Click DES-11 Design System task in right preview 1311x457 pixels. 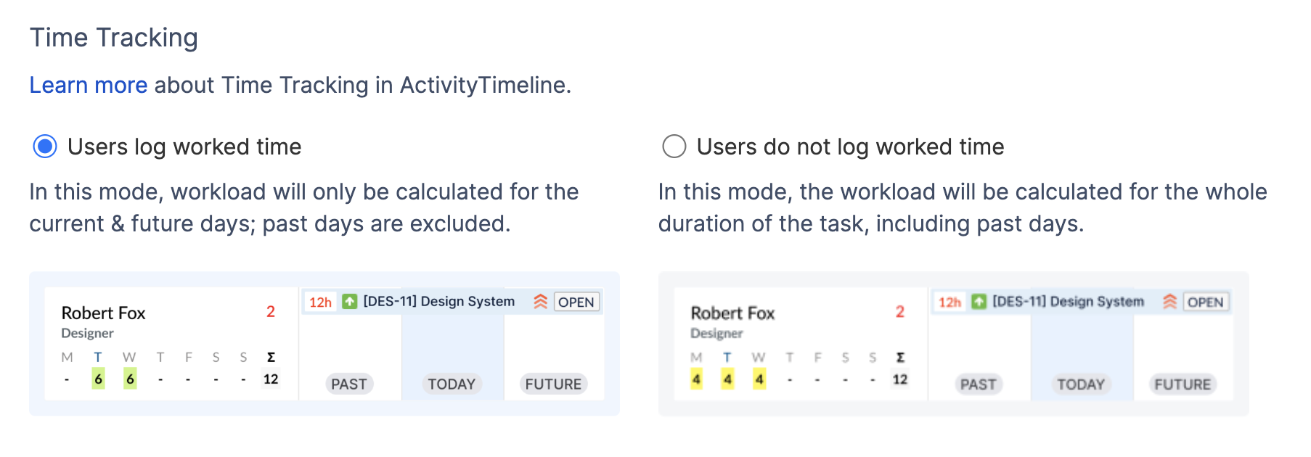tap(1068, 301)
